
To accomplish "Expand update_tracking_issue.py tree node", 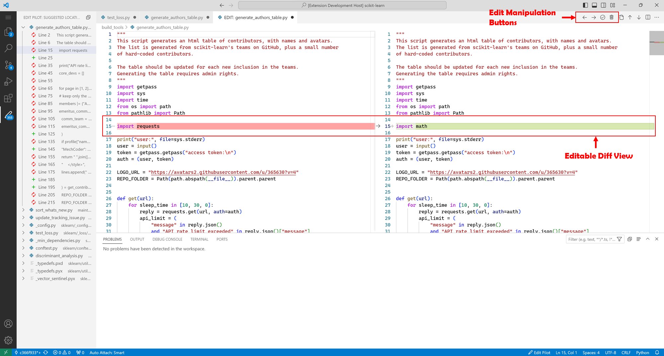I will 23,218.
